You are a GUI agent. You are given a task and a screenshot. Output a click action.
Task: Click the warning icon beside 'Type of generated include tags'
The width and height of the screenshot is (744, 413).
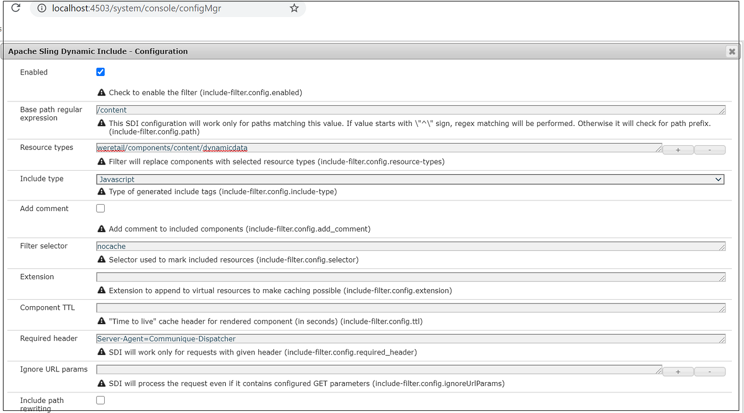102,191
